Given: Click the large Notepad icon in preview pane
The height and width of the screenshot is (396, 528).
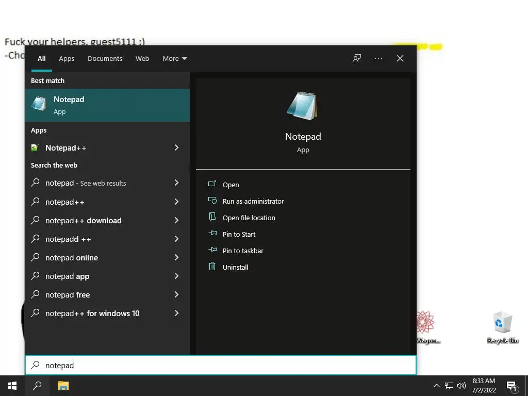Looking at the screenshot, I should [x=302, y=106].
